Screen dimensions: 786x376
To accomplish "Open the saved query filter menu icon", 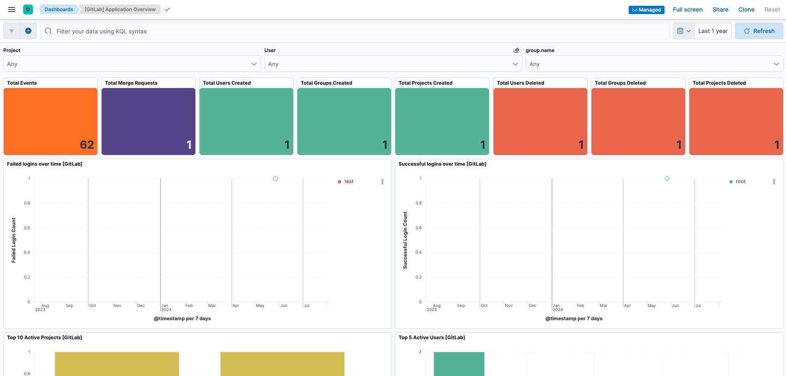I will click(11, 31).
